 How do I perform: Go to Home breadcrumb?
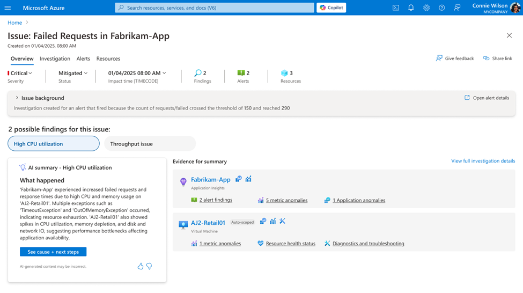tap(14, 23)
